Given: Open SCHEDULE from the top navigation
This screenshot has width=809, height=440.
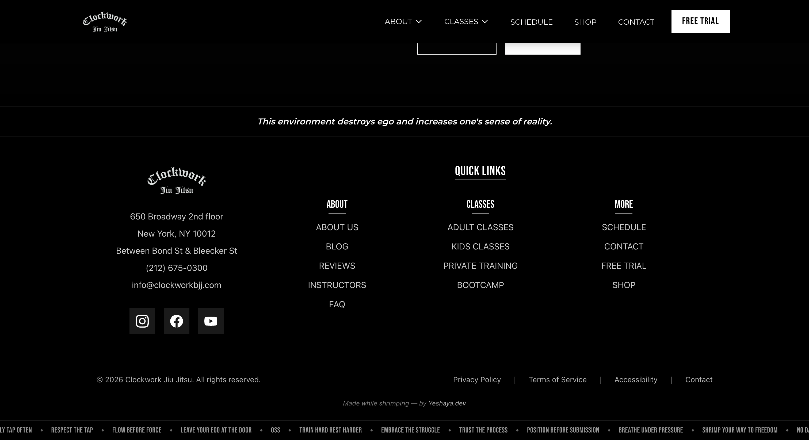Looking at the screenshot, I should [531, 22].
